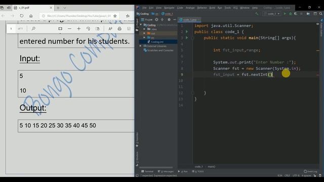324x182 pixels.
Task: Open Project panel settings gear
Action: point(169,20)
